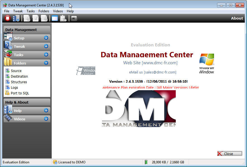Open the Tweak menu in menu bar
Image resolution: width=247 pixels, height=167 pixels.
tap(18, 11)
